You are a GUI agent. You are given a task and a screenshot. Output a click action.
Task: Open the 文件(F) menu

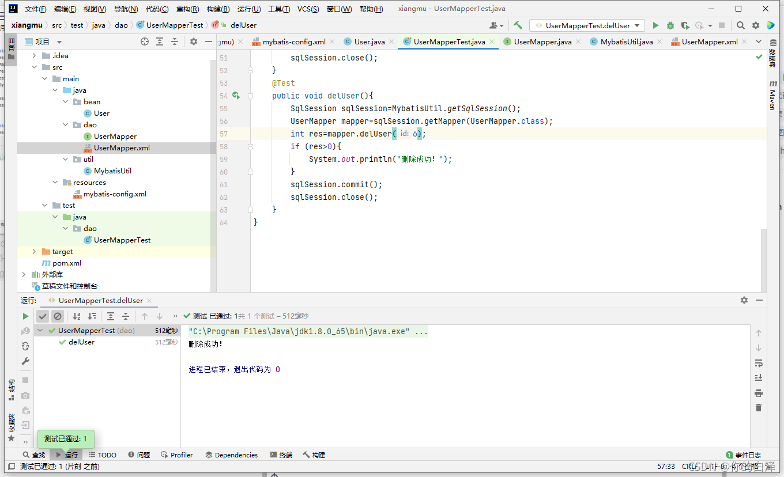point(36,9)
